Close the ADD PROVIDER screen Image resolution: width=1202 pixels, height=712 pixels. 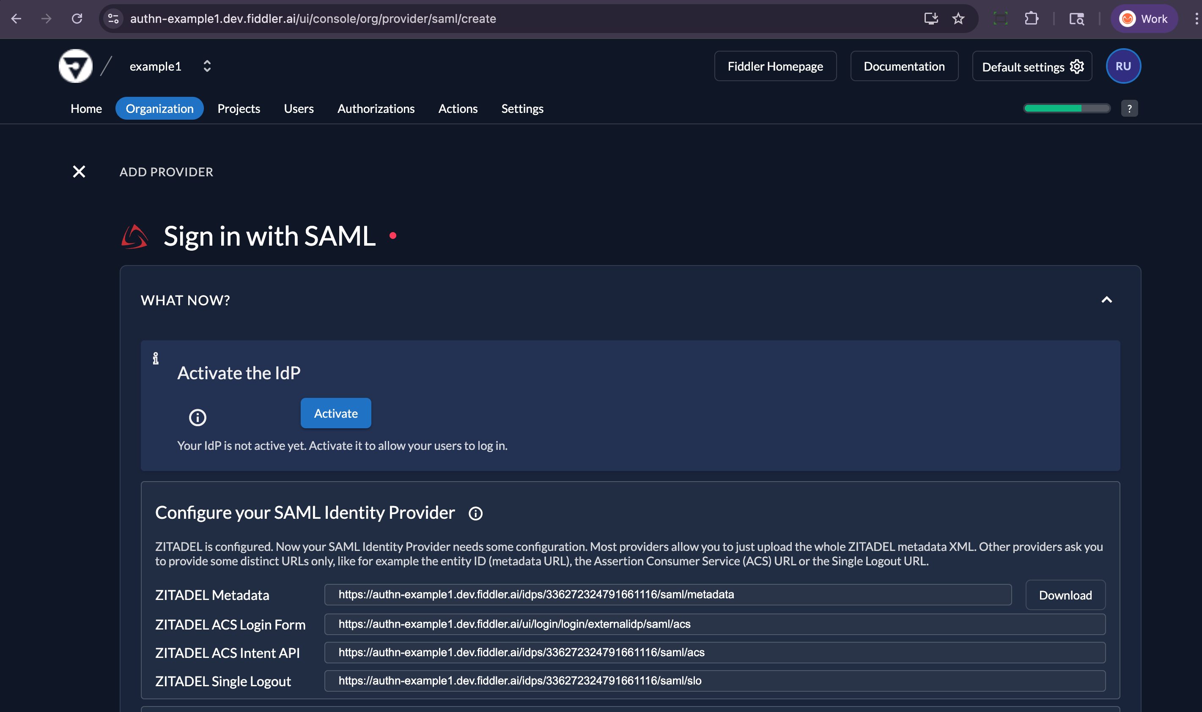(79, 171)
